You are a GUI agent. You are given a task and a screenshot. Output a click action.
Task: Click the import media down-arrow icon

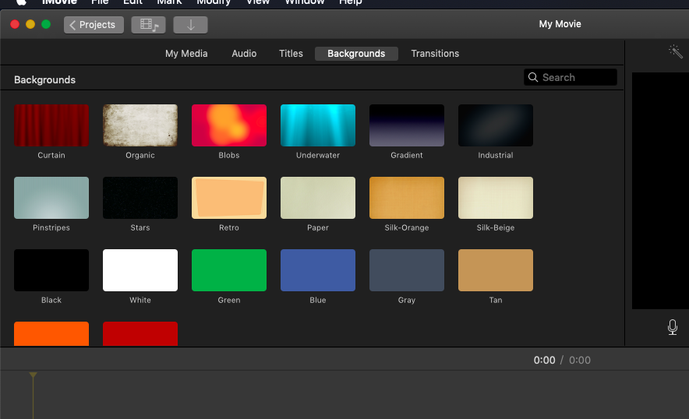(190, 25)
